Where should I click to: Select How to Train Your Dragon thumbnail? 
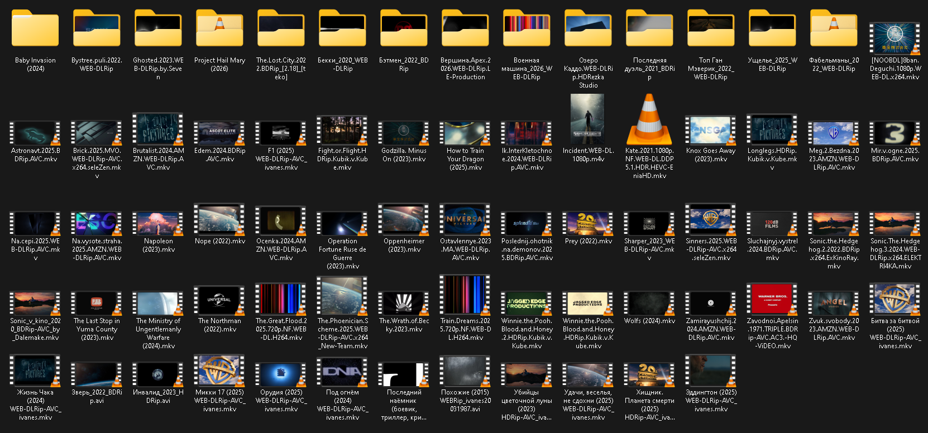[x=465, y=133]
